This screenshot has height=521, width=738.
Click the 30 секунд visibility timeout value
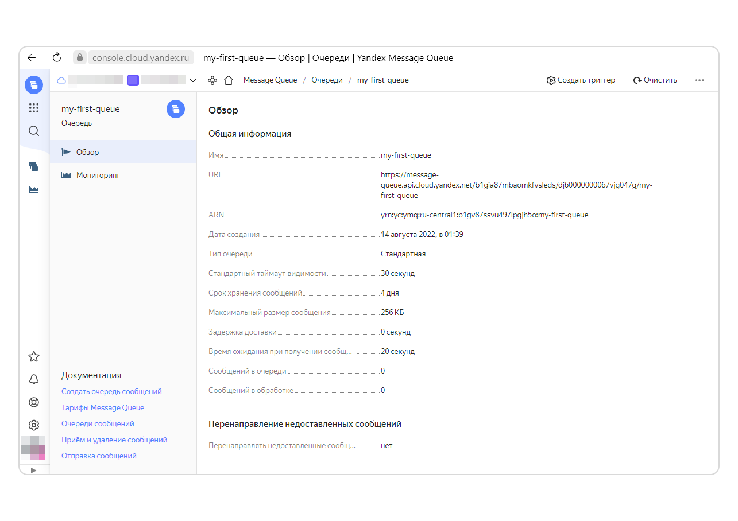pyautogui.click(x=397, y=274)
